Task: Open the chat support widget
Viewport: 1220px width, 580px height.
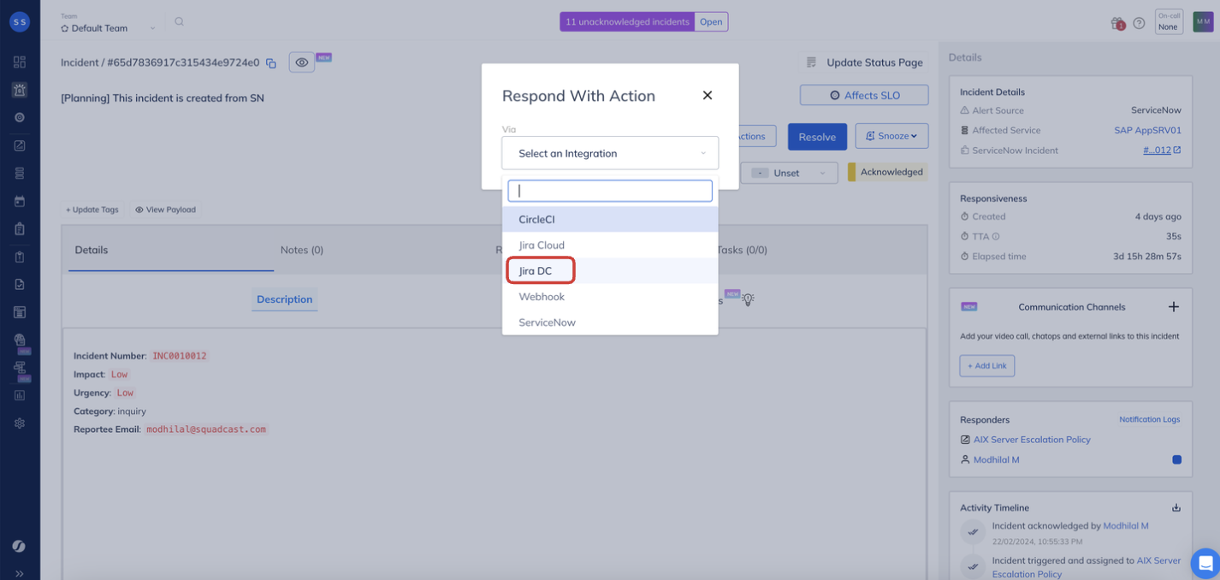Action: 1205,563
